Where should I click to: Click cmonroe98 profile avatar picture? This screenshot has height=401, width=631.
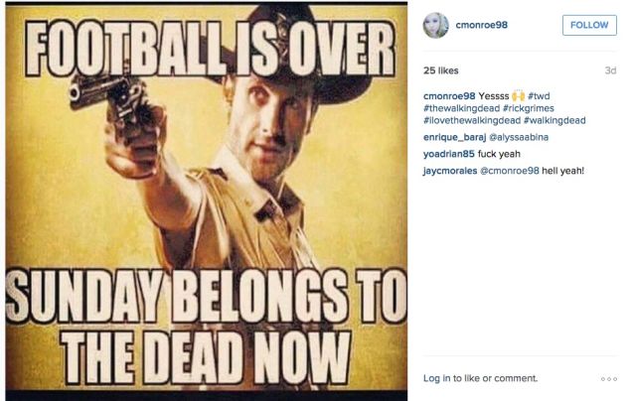[435, 26]
